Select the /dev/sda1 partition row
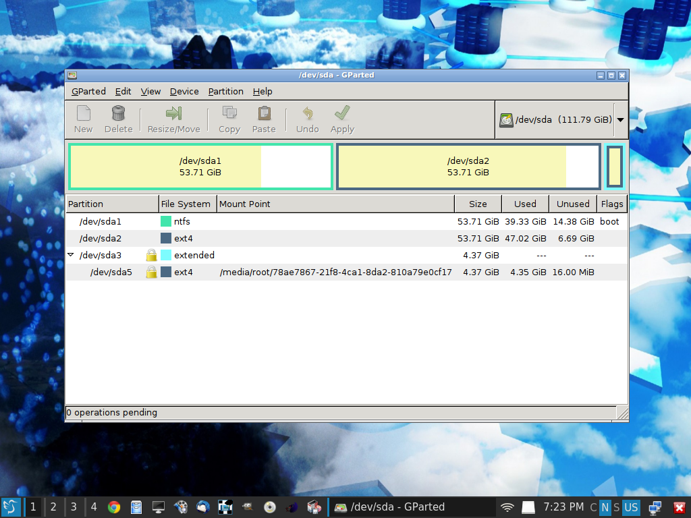This screenshot has width=691, height=518. click(346, 221)
